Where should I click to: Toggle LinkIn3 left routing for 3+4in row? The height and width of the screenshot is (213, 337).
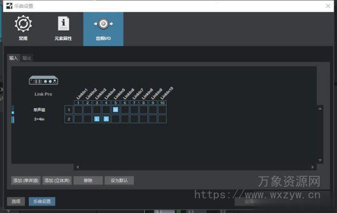click(x=97, y=119)
